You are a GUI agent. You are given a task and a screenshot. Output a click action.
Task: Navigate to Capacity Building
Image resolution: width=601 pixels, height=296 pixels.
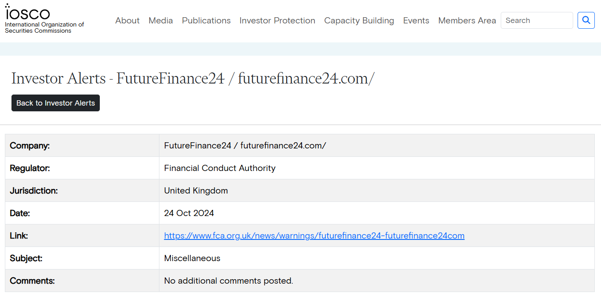(x=359, y=20)
